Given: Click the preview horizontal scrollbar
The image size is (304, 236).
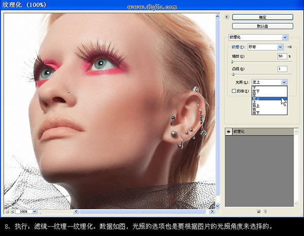Looking at the screenshot, I should (x=127, y=210).
